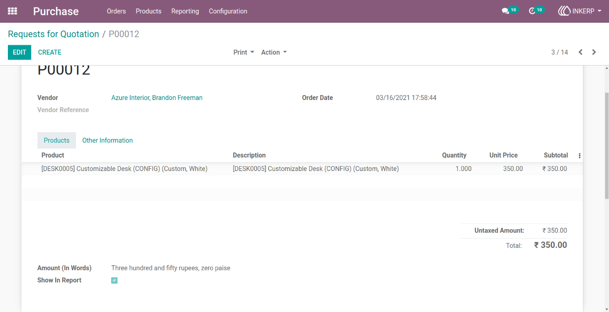
Task: Click the INKERP company logo icon
Action: click(x=564, y=11)
